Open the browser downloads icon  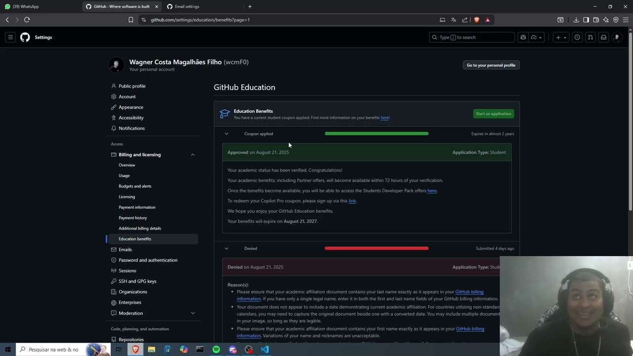576,20
